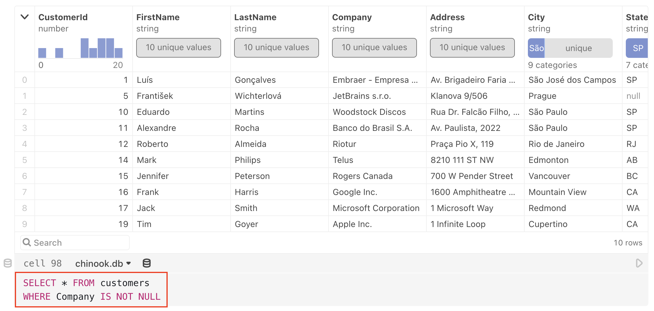Select the SP segment in State bar
The width and height of the screenshot is (654, 311).
637,48
